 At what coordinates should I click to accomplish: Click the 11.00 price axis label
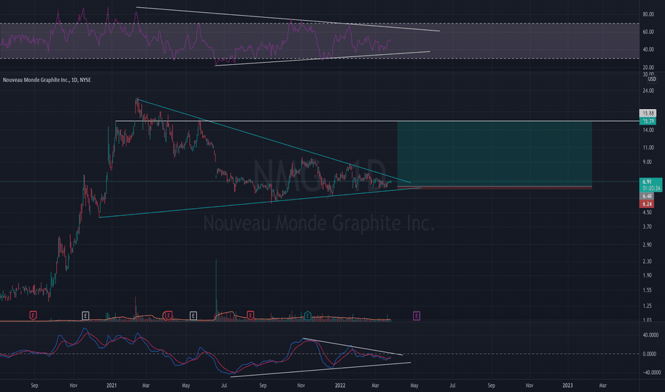tap(648, 148)
